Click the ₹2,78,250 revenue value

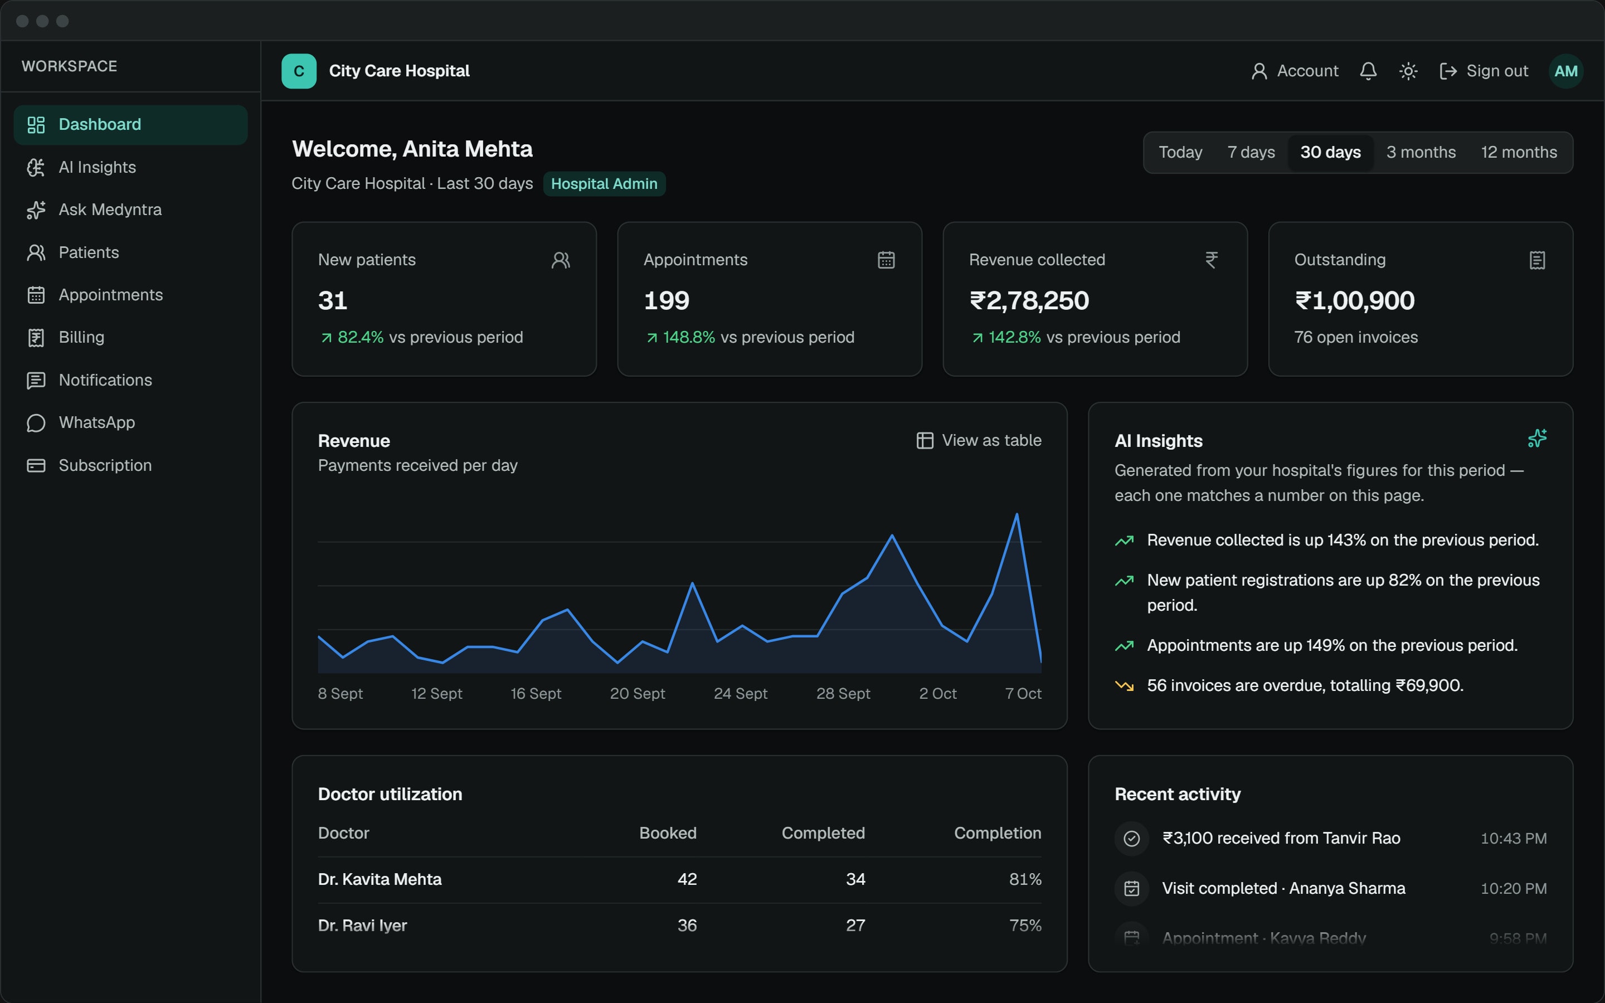(x=1029, y=300)
